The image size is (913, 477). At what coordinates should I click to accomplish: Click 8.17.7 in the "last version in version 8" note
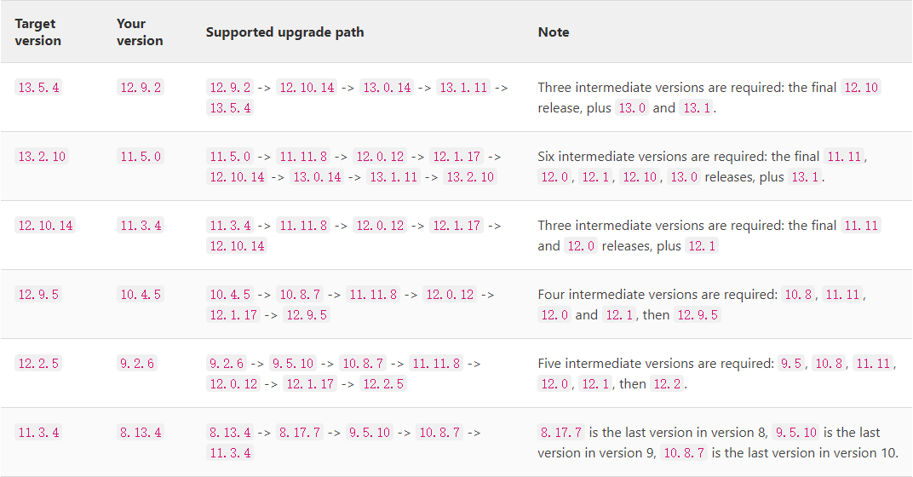(560, 432)
